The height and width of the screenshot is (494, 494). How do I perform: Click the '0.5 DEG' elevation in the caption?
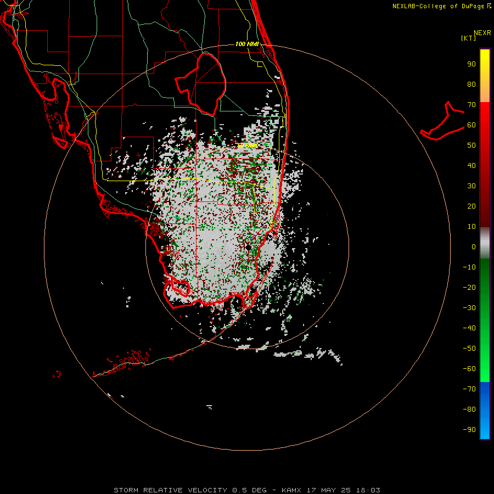click(249, 490)
